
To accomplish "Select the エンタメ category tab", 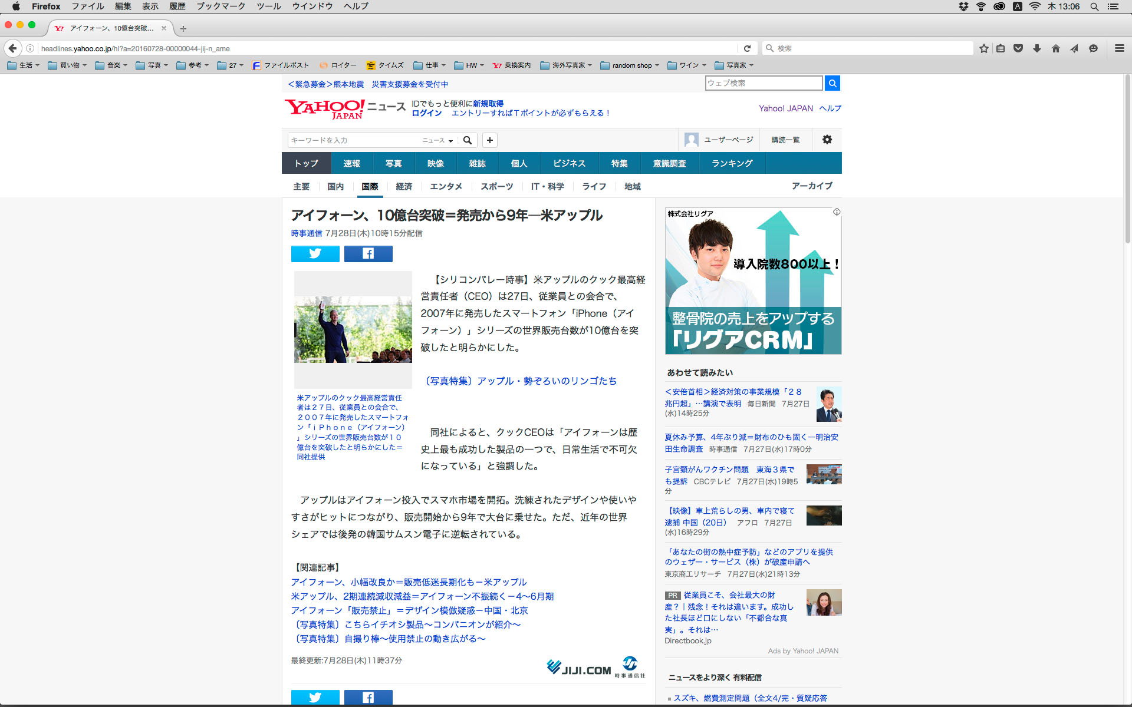I will (x=446, y=186).
